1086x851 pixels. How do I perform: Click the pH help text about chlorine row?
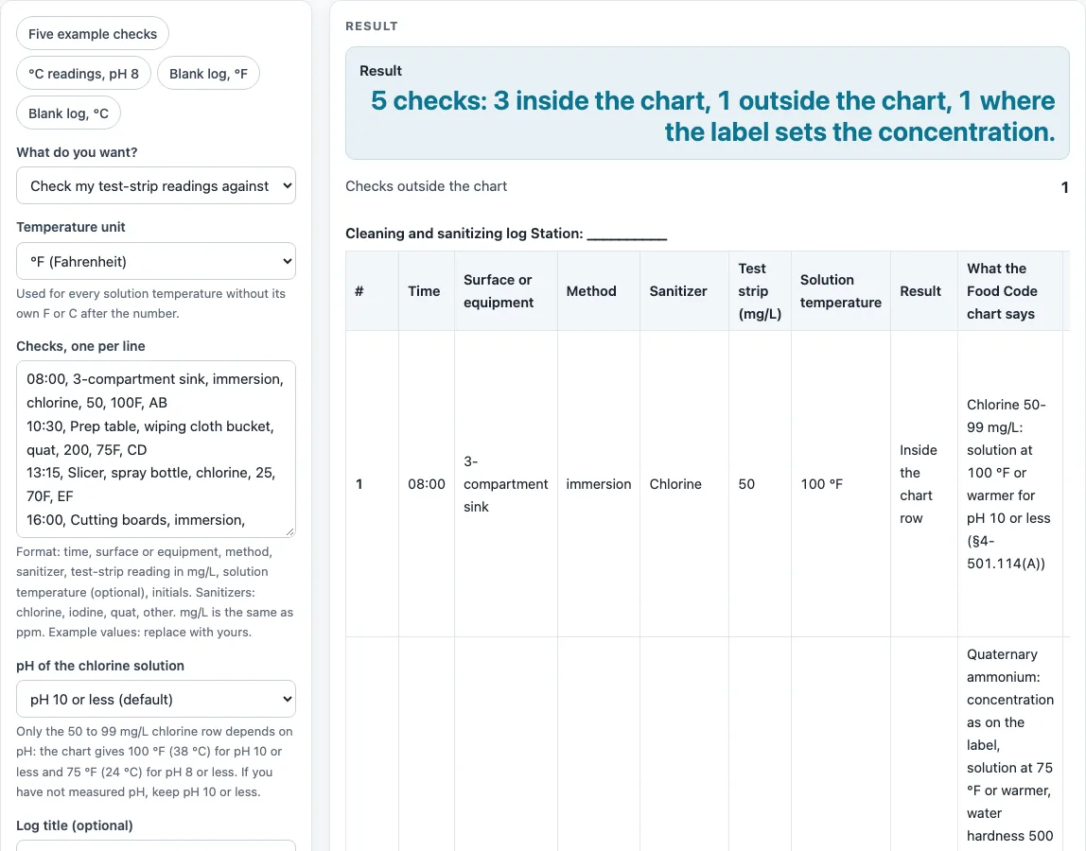155,762
